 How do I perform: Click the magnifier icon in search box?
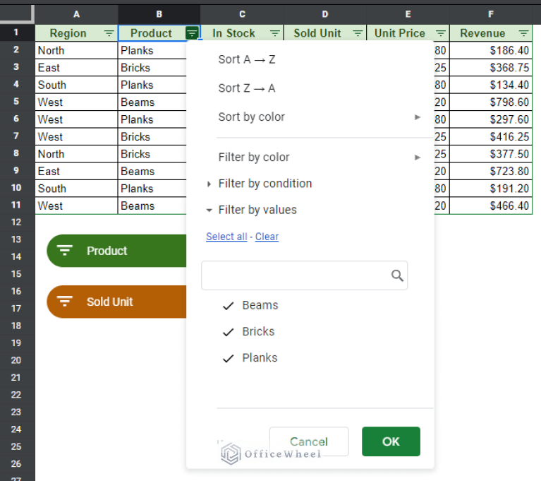click(397, 275)
